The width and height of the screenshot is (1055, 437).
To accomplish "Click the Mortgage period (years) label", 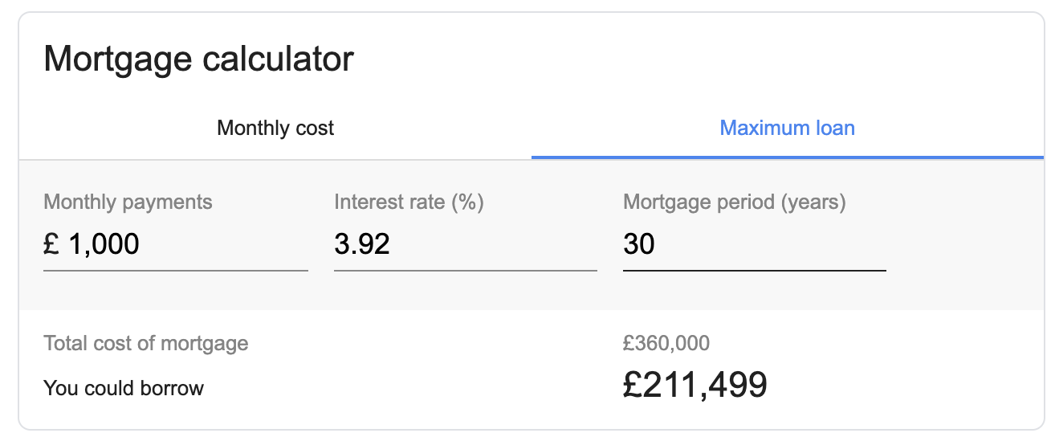I will pos(734,202).
